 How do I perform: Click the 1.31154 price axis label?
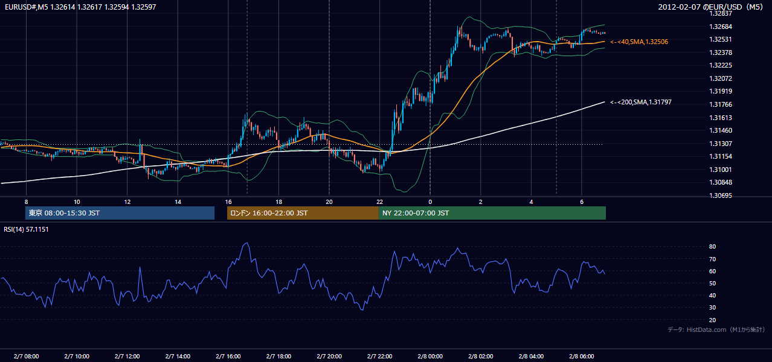(x=722, y=157)
